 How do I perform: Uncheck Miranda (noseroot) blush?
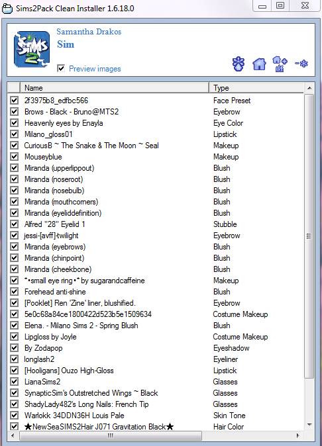14,179
